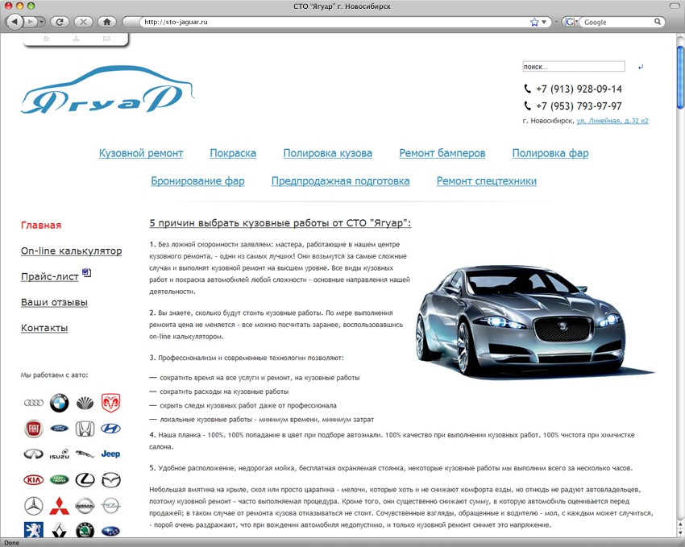Open the back/forward history dropdown arrow

41,22
